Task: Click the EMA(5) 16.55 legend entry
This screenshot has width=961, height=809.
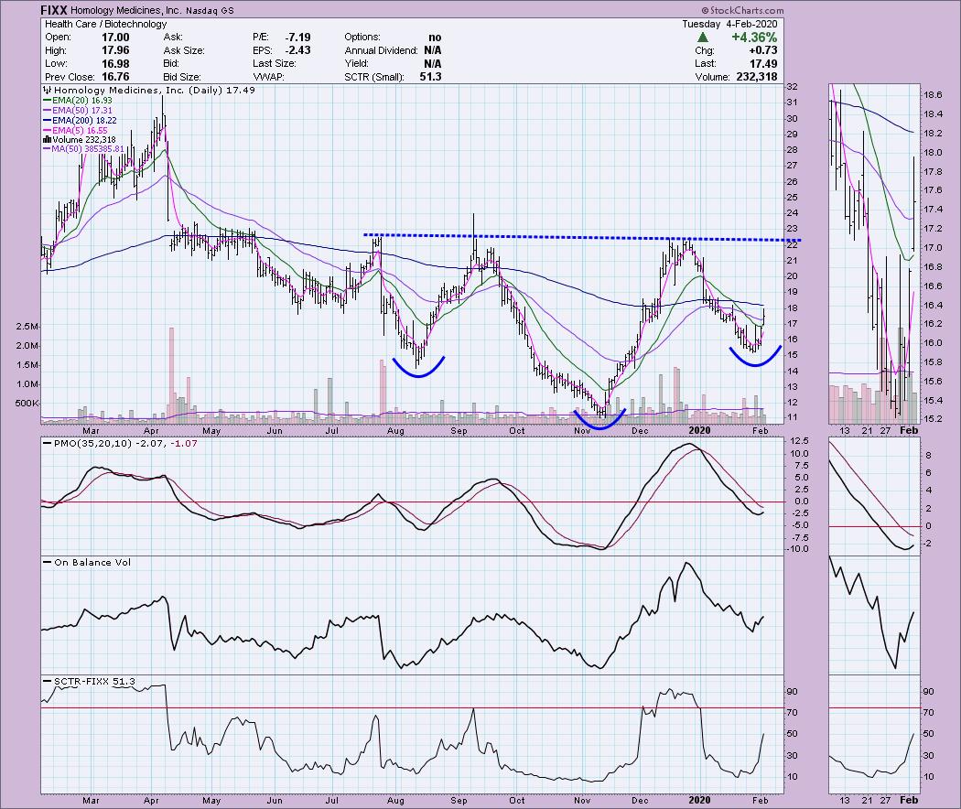Action: point(75,130)
